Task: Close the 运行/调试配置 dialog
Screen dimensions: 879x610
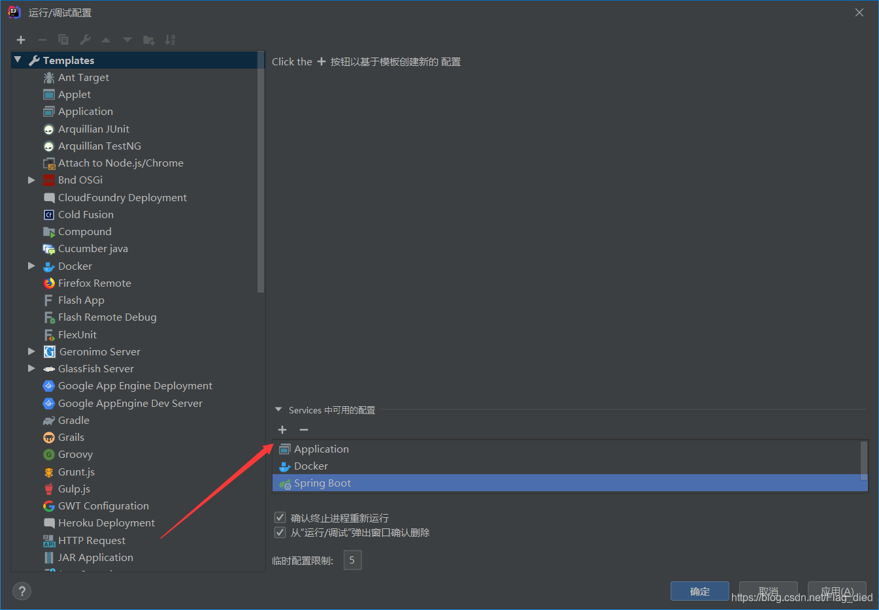Action: tap(859, 12)
